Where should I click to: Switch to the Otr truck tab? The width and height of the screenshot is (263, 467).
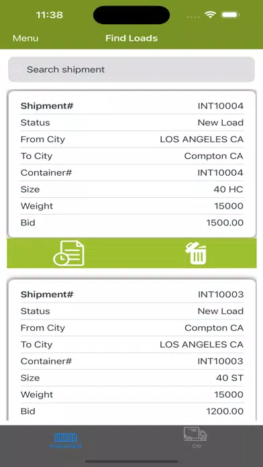pos(195,437)
